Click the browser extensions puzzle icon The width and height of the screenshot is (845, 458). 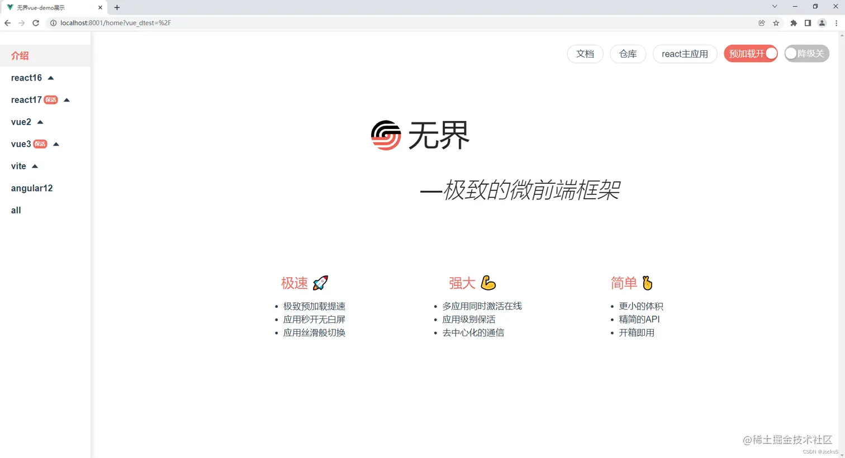[794, 23]
